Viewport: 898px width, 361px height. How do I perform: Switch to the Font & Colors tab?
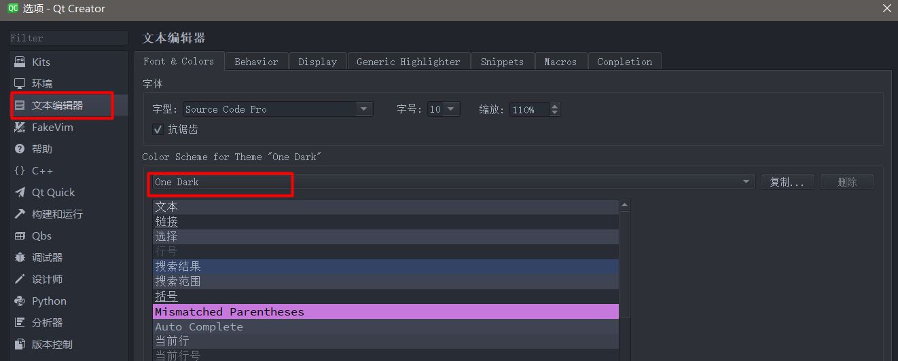tap(179, 61)
